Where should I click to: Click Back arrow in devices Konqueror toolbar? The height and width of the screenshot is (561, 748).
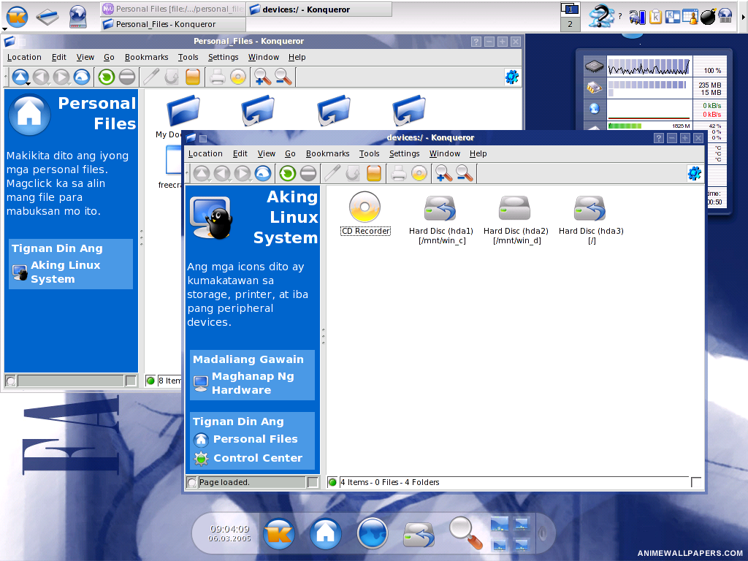tap(222, 173)
